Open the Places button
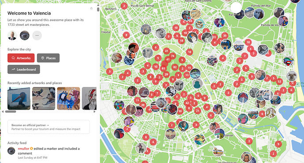This screenshot has width=304, height=163. (x=48, y=58)
